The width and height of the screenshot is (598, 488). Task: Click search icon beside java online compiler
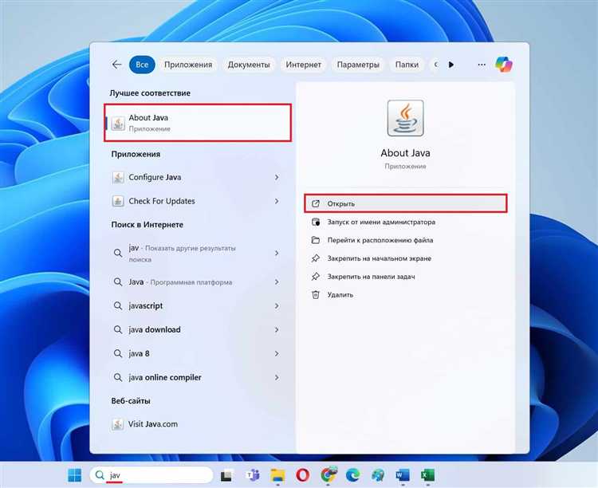(x=118, y=377)
